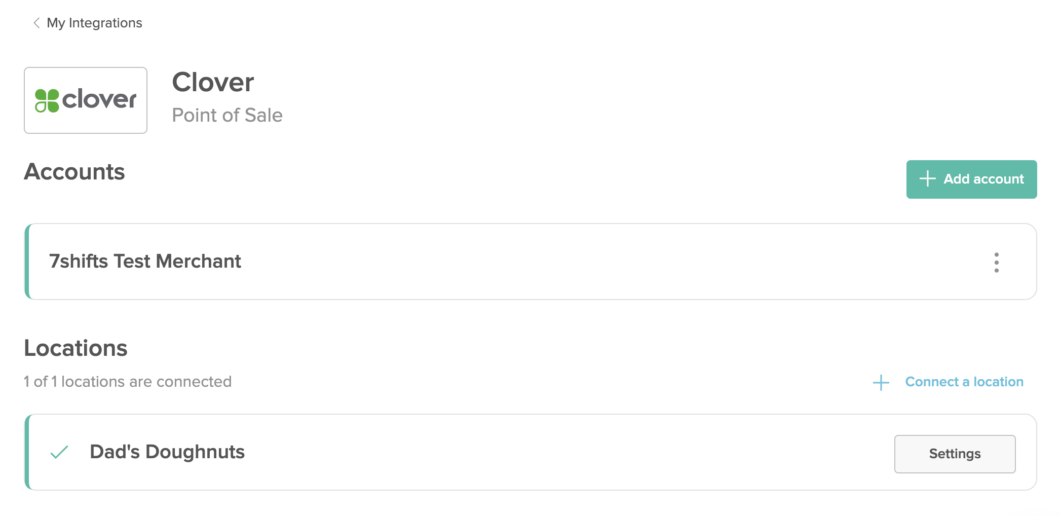Click the Locations section heading
Screen dimensions: 1061x516
click(76, 348)
